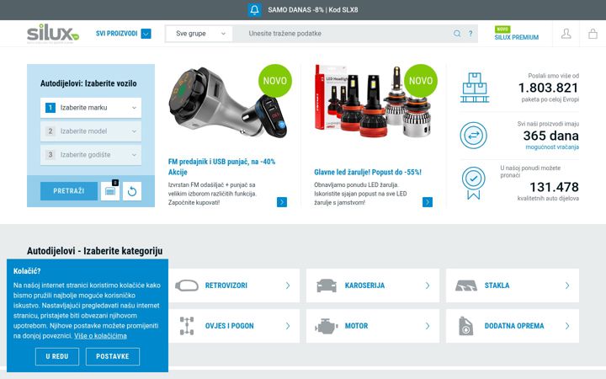Open the SILUX PREMIUM menu item
Image resolution: width=606 pixels, height=379 pixels.
click(516, 37)
